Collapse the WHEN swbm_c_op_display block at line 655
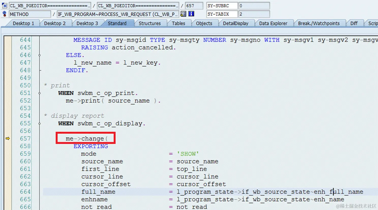This screenshot has width=378, height=210. pyautogui.click(x=39, y=123)
